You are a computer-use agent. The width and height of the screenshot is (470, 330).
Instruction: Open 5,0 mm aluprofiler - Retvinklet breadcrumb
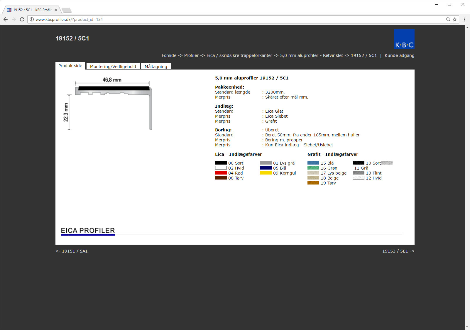pyautogui.click(x=312, y=55)
